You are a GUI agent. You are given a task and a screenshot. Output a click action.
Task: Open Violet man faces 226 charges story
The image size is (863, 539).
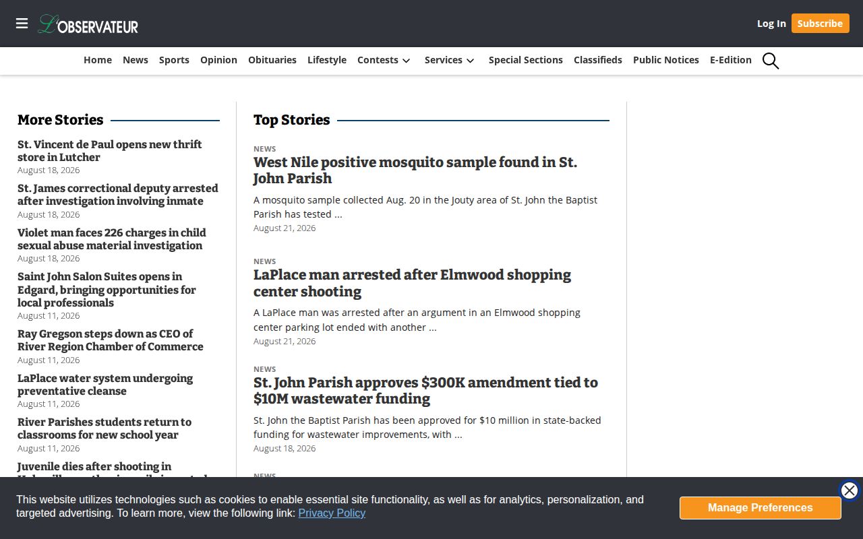(112, 239)
